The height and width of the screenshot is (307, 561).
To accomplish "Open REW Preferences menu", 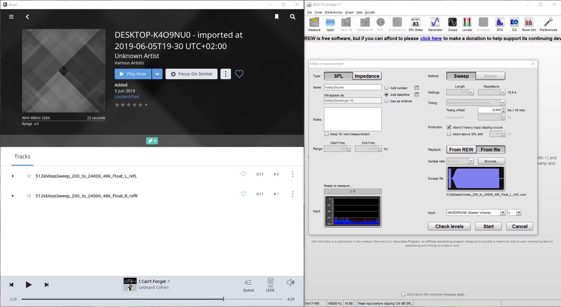I will pyautogui.click(x=334, y=12).
